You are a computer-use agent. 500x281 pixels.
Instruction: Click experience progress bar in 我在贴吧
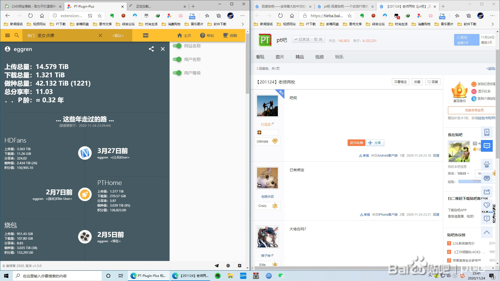click(470, 181)
